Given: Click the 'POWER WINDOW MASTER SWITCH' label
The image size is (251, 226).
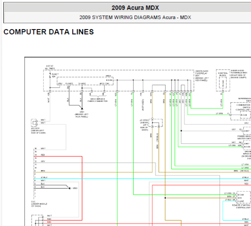Looking at the screenshot, I should click(x=244, y=137).
